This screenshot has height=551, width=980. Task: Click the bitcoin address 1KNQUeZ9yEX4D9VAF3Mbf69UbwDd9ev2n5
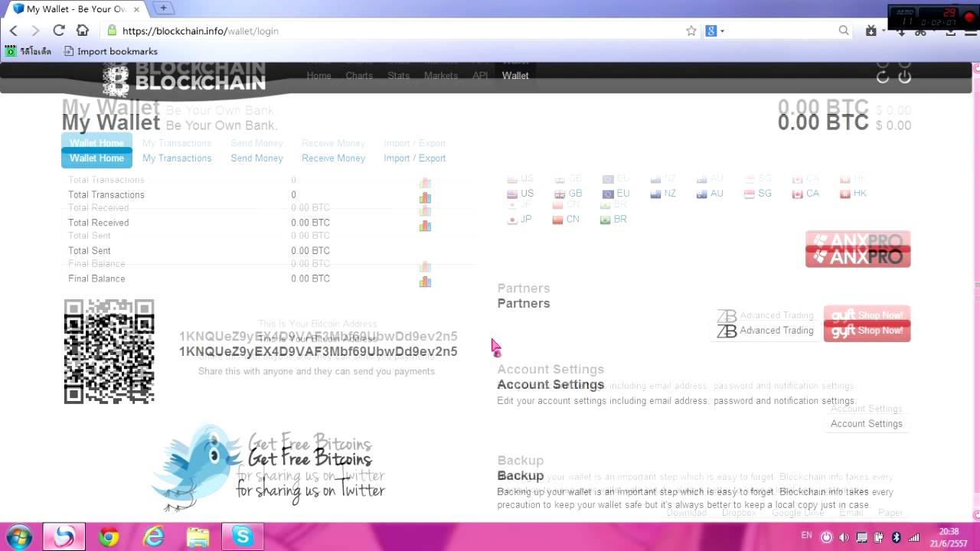coord(318,351)
